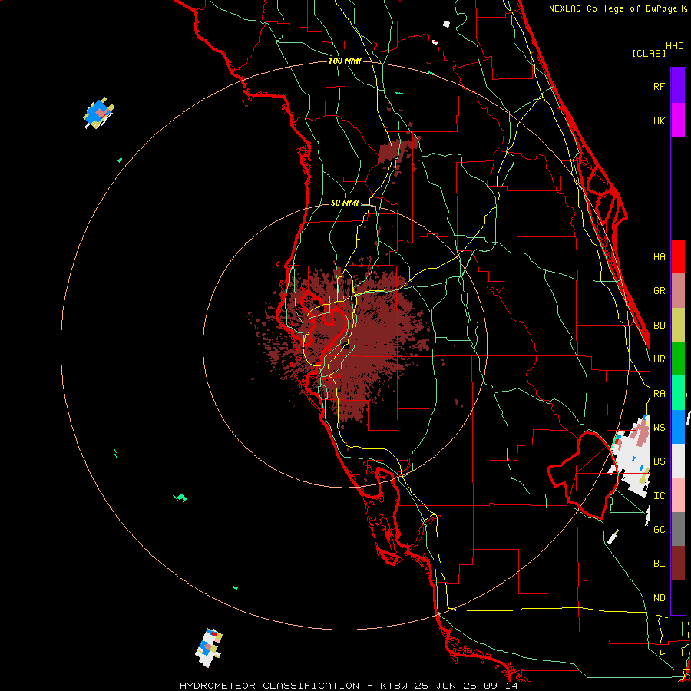
Task: Click the BI legend label
Action: [x=659, y=564]
